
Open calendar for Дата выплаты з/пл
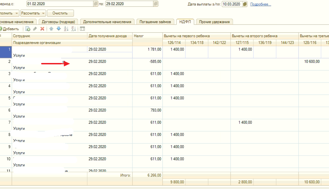pos(245,4)
